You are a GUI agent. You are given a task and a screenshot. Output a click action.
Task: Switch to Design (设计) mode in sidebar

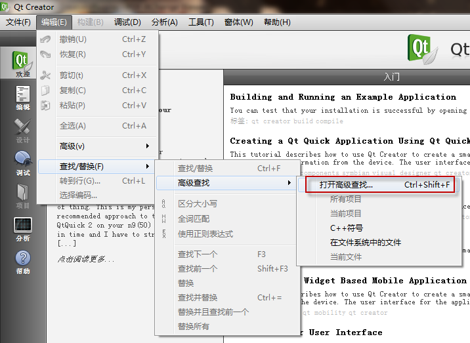click(23, 131)
